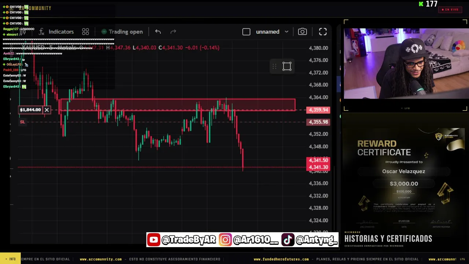The image size is (469, 264).
Task: Close the $1,844.00 position with the X
Action: coord(47,110)
